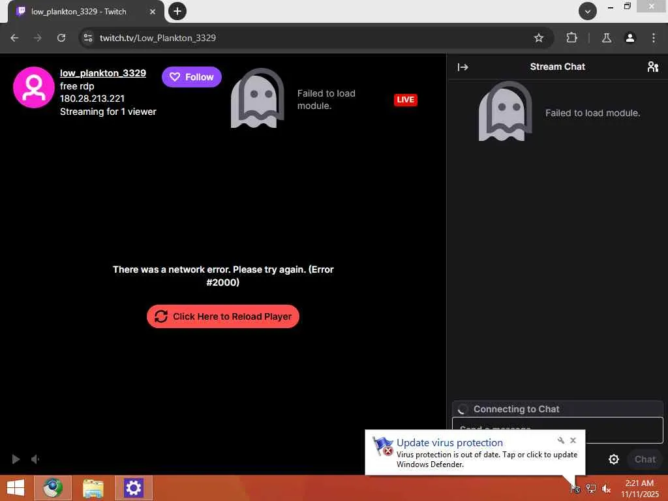This screenshot has height=501, width=668.
Task: Play the stream with the play button
Action: pyautogui.click(x=16, y=459)
